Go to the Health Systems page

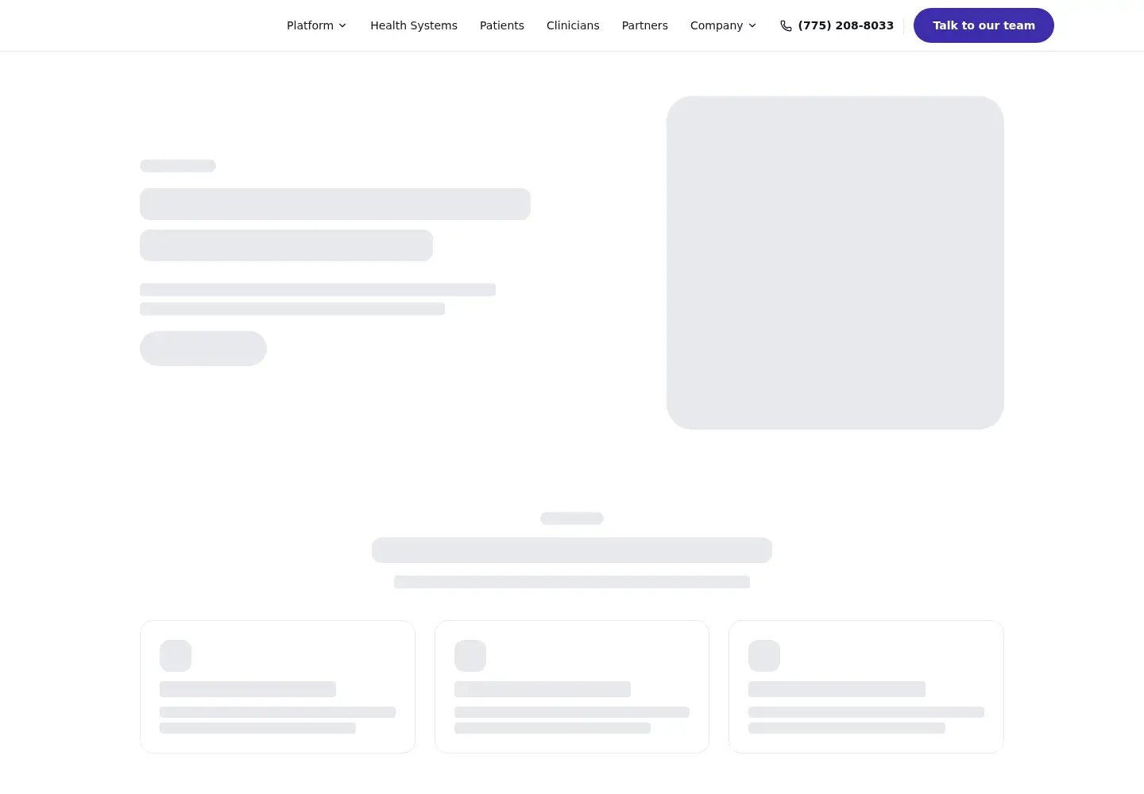click(x=414, y=25)
